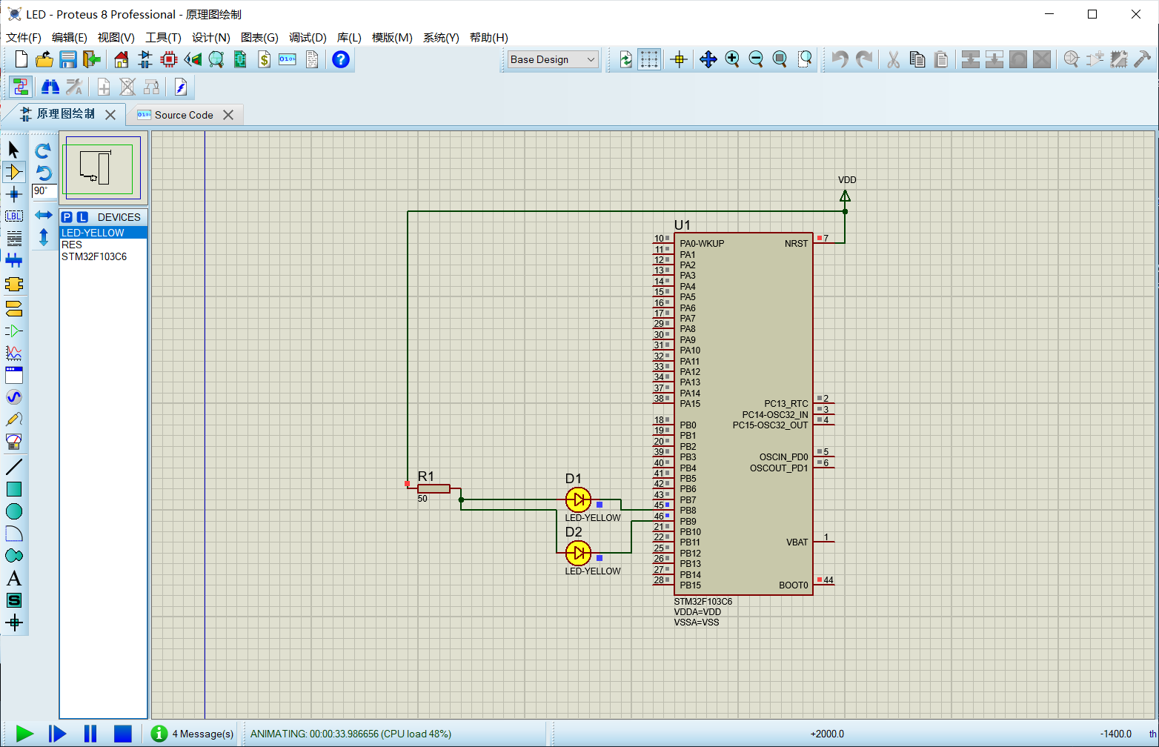
Task: Open the 调试(D) menu
Action: [308, 38]
